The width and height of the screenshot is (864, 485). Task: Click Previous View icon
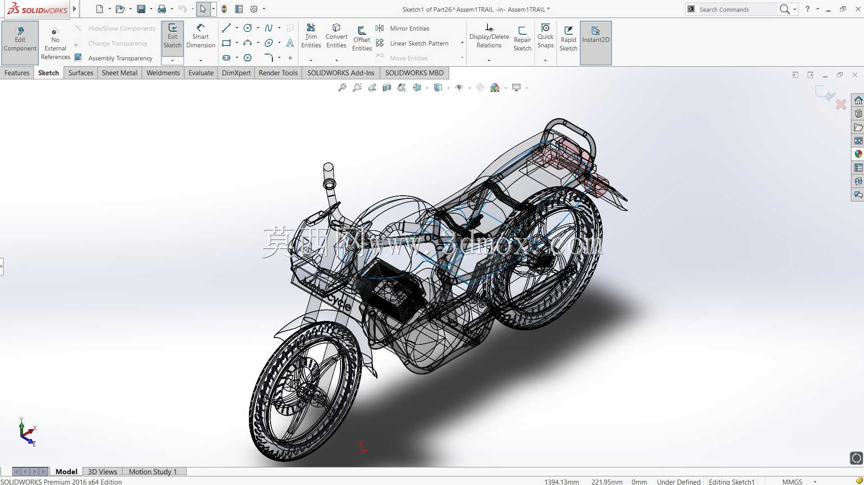pos(372,87)
